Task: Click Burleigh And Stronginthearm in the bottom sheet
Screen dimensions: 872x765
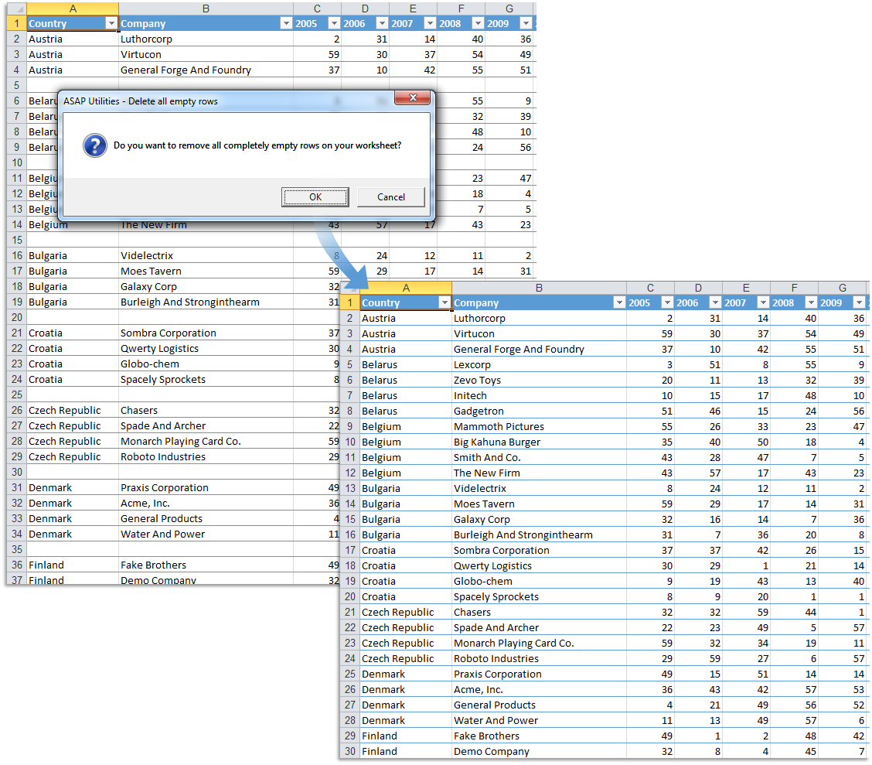Action: tap(539, 534)
